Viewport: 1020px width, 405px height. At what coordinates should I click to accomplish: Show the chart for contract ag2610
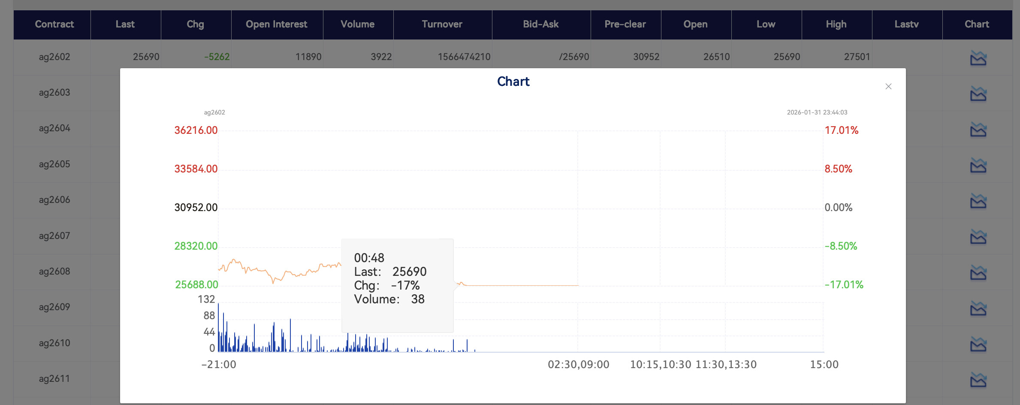click(978, 344)
